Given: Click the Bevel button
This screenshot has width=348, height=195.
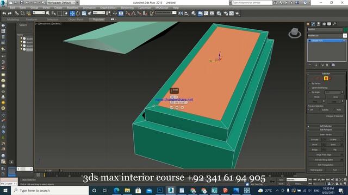Looking at the screenshot, I should point(315,145).
